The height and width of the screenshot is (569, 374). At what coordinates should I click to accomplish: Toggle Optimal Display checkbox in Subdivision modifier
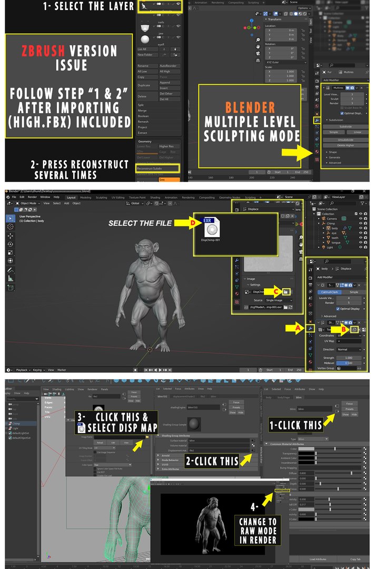coord(338,309)
